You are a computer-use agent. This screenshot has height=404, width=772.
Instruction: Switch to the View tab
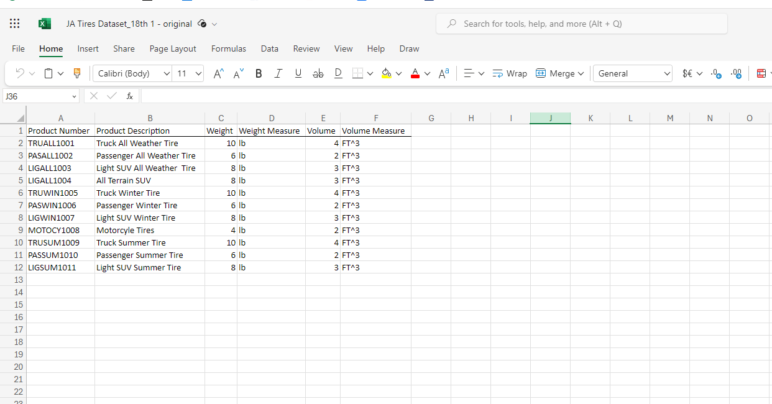pos(343,48)
